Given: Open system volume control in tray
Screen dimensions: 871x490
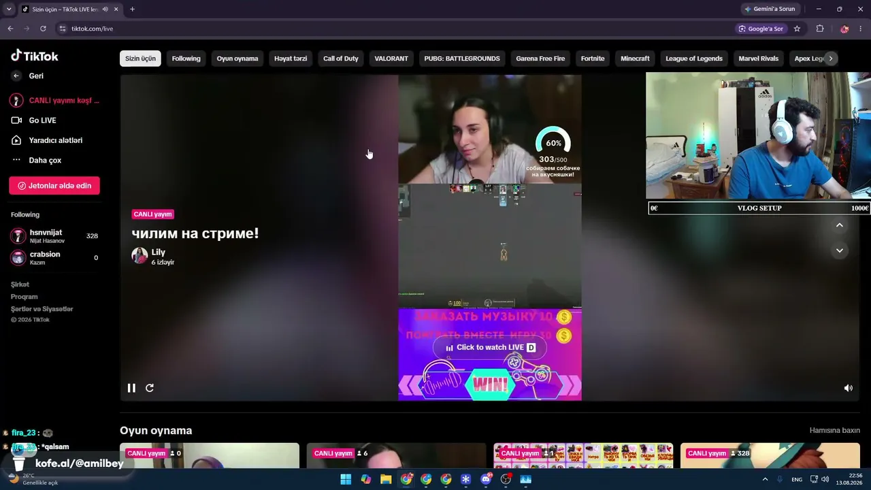Looking at the screenshot, I should pos(825,479).
